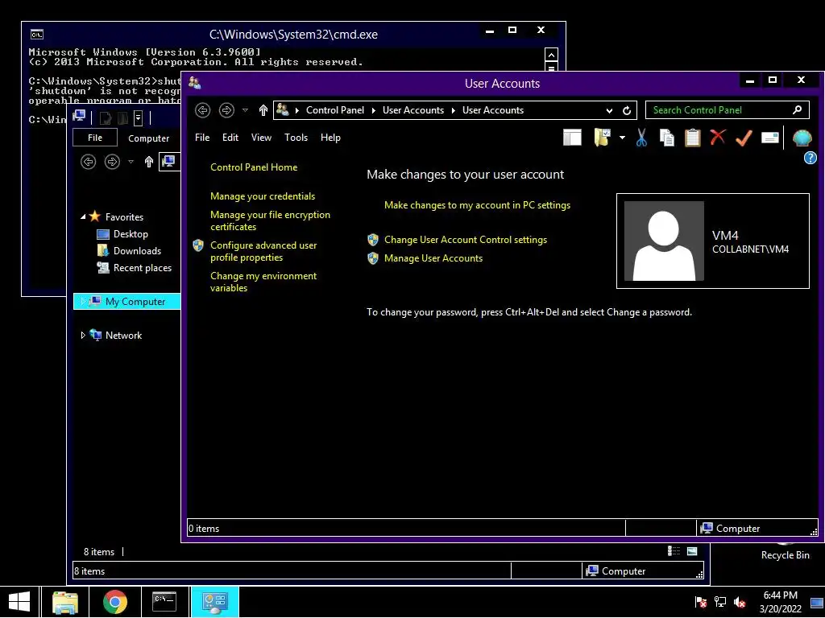Screen dimensions: 825x618
Task: Go back in the Explorer window
Action: (89, 161)
